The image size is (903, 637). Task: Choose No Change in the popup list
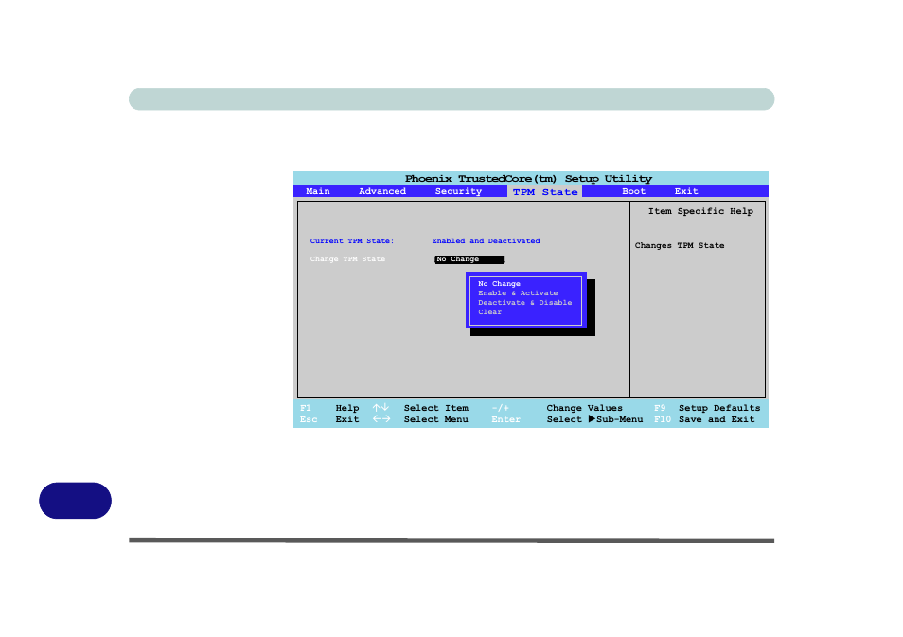click(499, 283)
